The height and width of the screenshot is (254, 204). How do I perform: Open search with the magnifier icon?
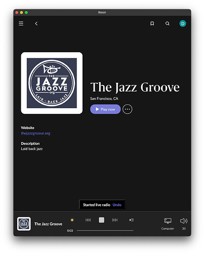click(x=167, y=23)
